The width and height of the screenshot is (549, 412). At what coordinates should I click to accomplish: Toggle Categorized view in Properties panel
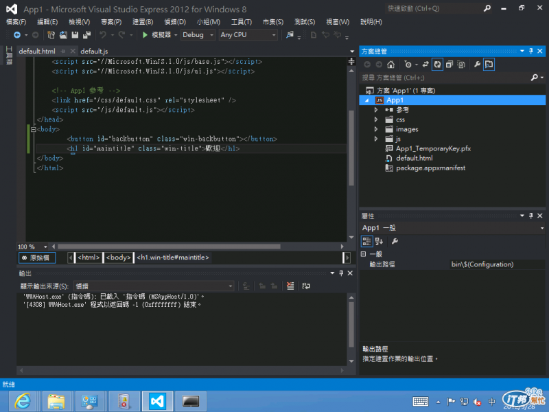coord(366,242)
